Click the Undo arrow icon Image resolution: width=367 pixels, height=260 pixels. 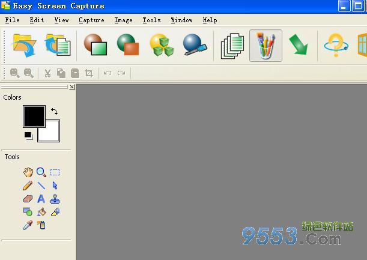point(108,73)
